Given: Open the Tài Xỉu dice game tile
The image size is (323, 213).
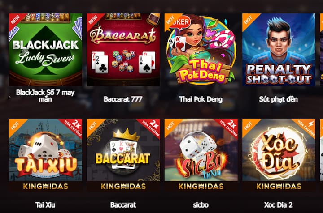Looking at the screenshot, I should (45, 150).
